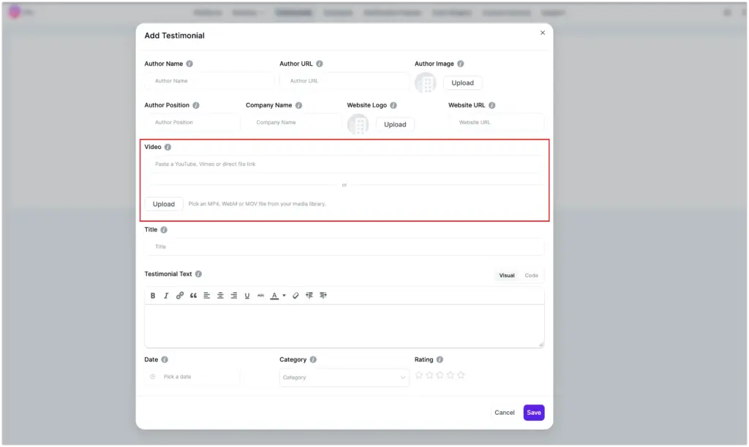Decrease indent of testimonial text
749x447 pixels.
[x=309, y=295]
